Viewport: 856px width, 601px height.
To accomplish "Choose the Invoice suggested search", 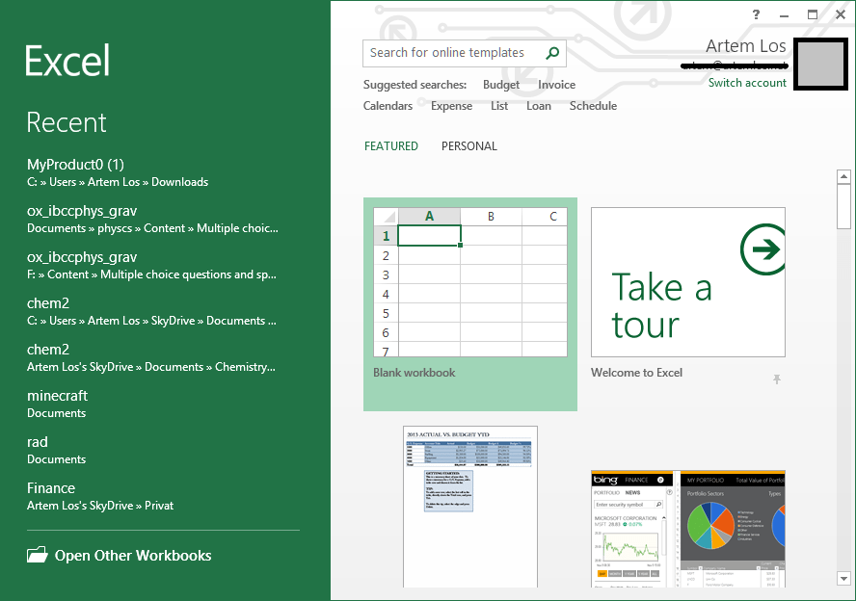I will pos(556,85).
